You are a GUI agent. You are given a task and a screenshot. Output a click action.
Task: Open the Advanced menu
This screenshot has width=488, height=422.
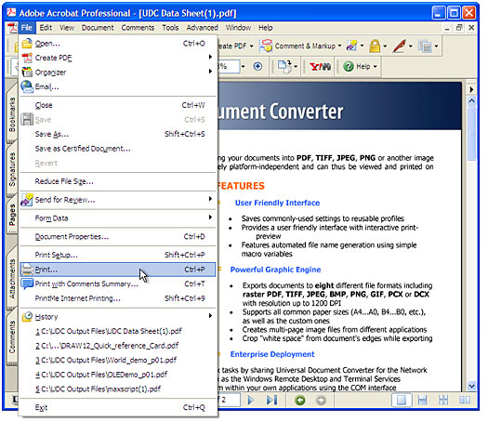(203, 28)
